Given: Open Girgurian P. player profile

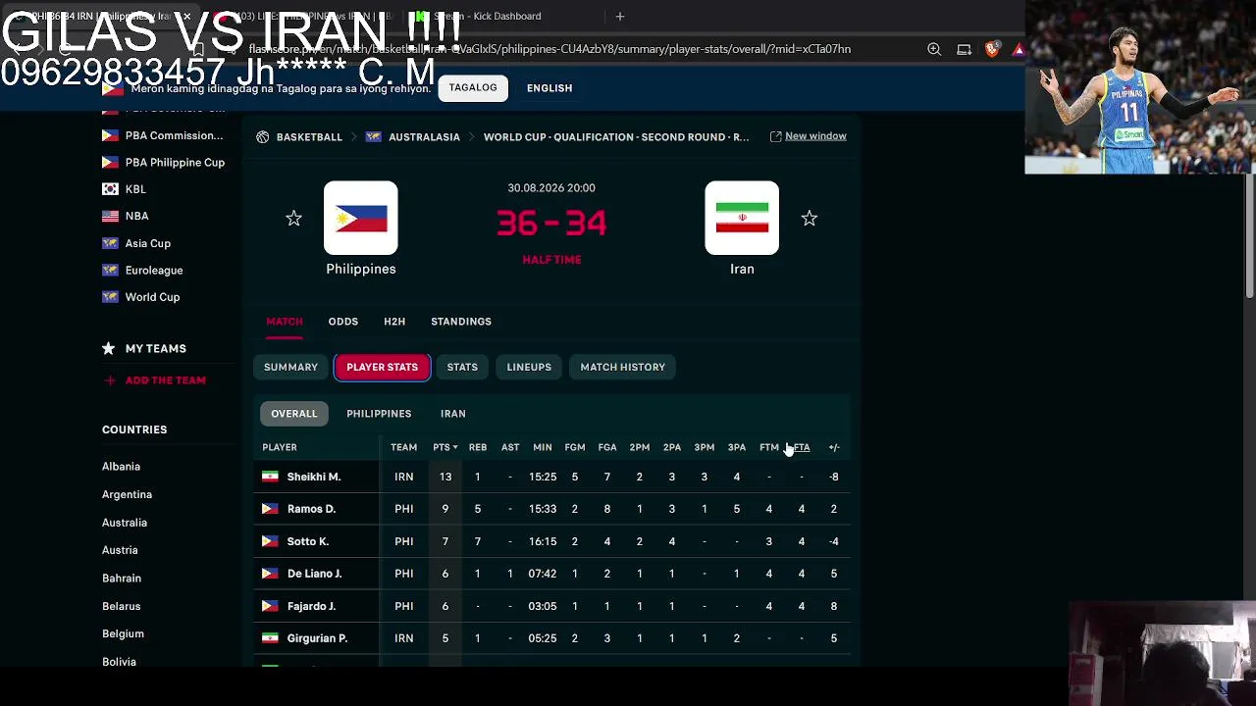Looking at the screenshot, I should [x=317, y=638].
